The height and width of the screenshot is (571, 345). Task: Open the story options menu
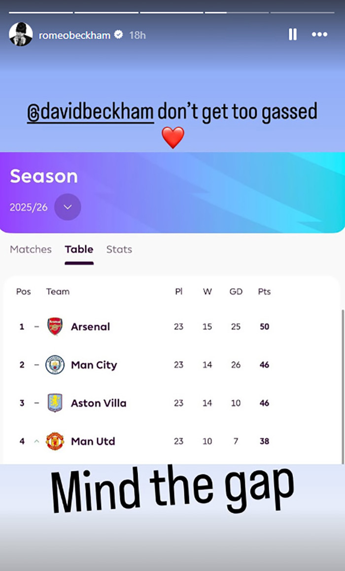pyautogui.click(x=319, y=35)
